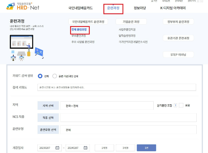Click the 훈련과정 section heading

click(17, 21)
